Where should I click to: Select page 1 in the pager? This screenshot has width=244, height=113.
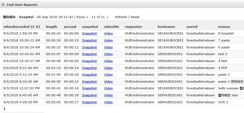[x=4, y=109]
